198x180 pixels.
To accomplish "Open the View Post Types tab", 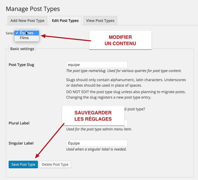I will click(x=100, y=21).
